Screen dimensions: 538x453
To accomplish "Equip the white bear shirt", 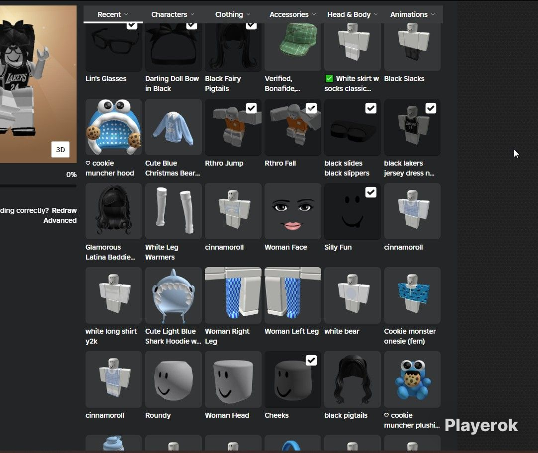I will point(353,295).
